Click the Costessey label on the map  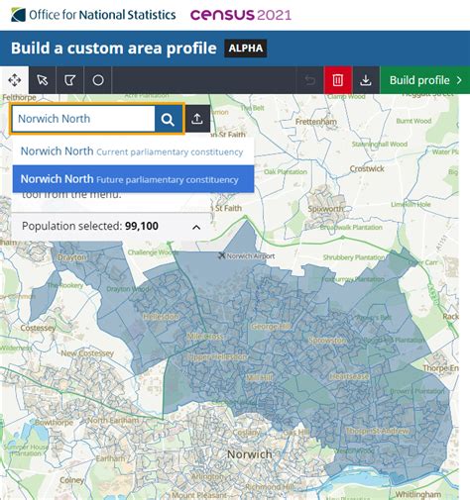click(x=38, y=328)
